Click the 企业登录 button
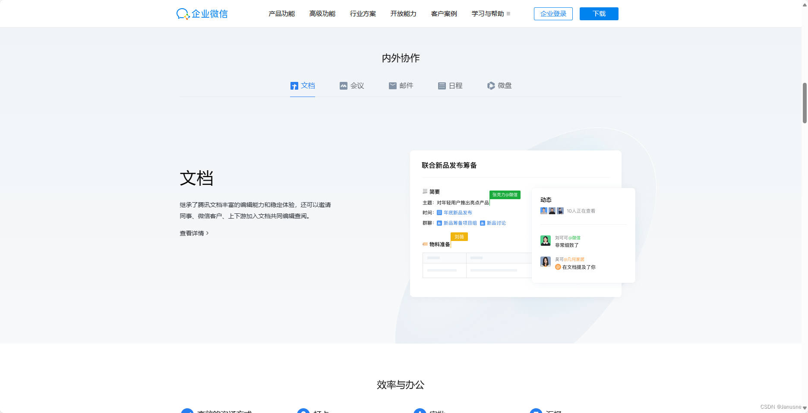Screen dimensions: 808x413 553,14
